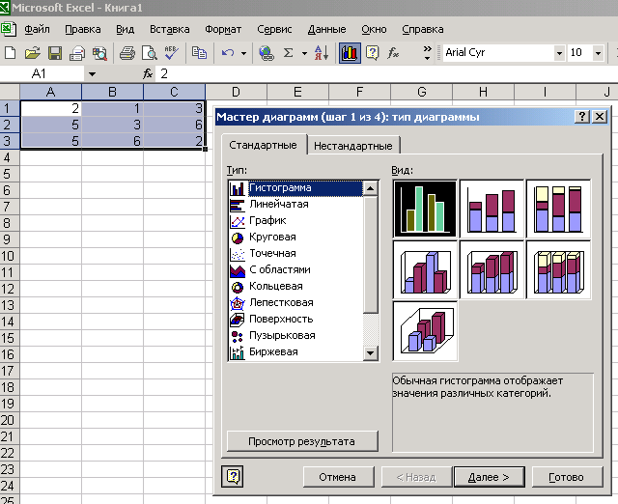Viewport: 618px width, 504px height.
Task: Select Кольцевая chart type
Action: click(295, 287)
